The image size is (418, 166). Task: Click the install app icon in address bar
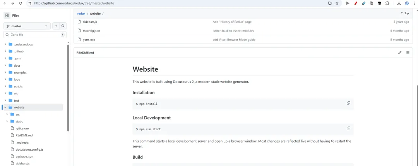(330, 3)
